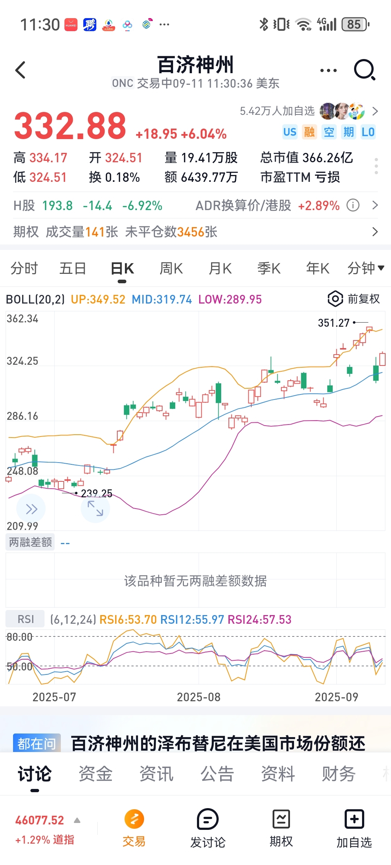Image resolution: width=391 pixels, height=865 pixels.
Task: Tap the 发讨论 post discussion icon
Action: [208, 829]
